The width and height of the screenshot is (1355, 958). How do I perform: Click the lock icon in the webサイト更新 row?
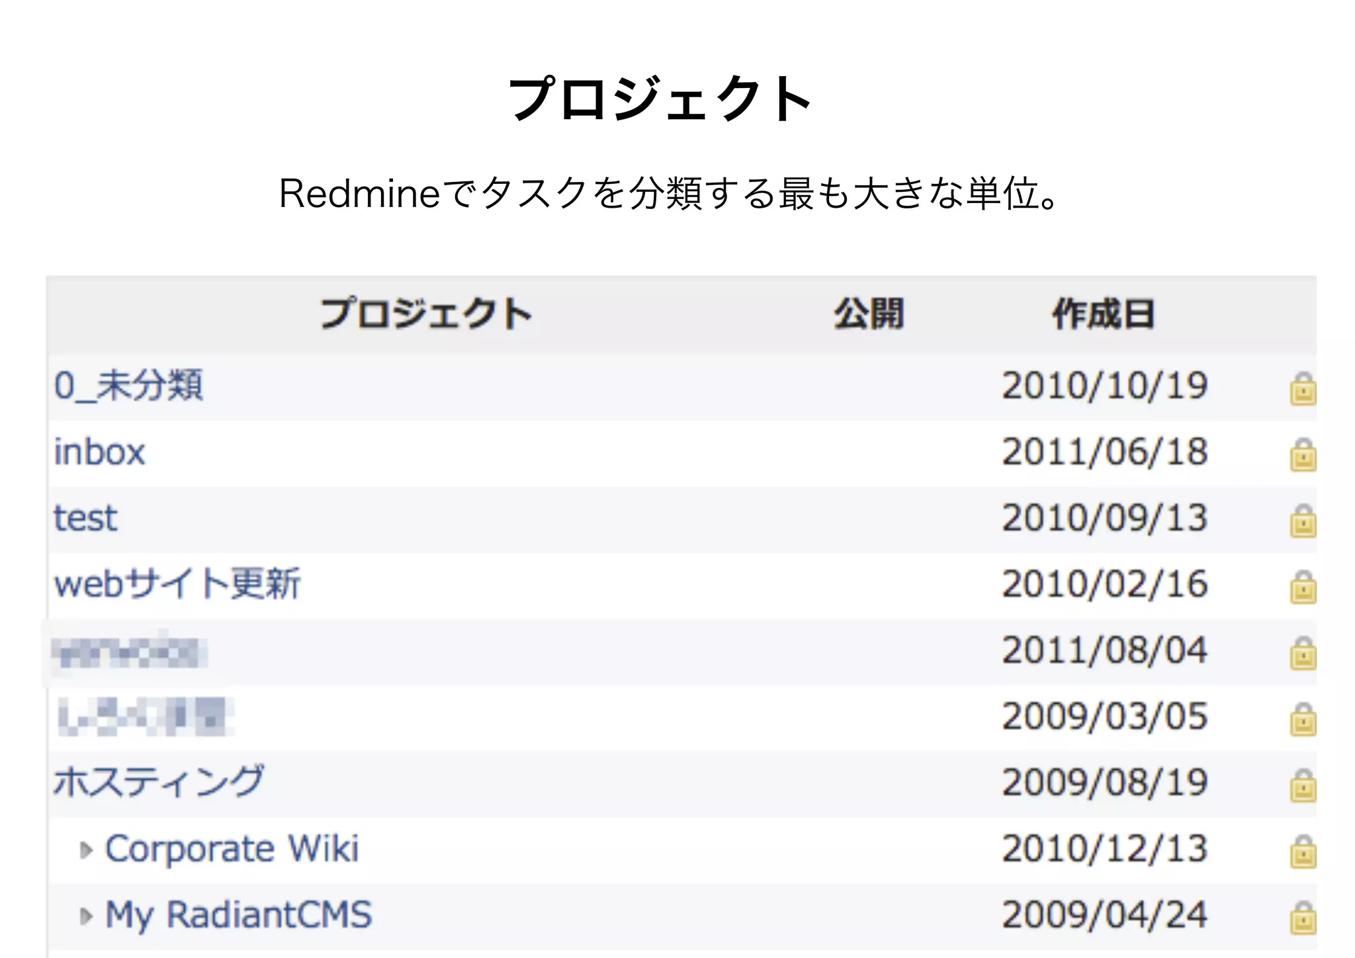(1303, 588)
